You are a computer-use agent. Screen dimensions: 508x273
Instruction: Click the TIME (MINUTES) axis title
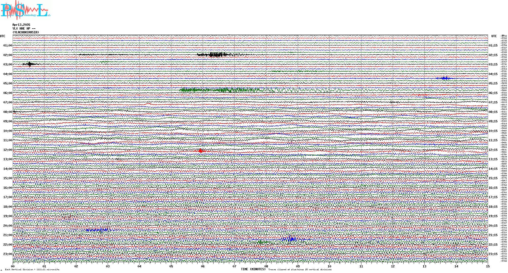253,269
